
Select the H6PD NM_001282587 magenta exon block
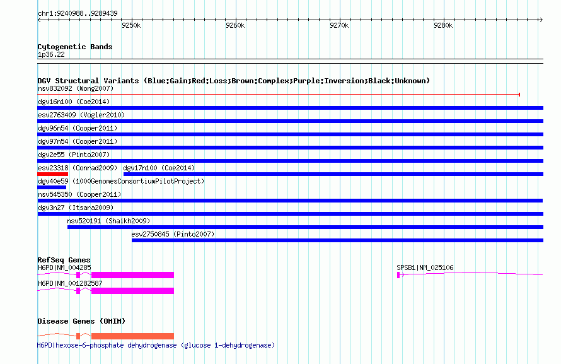tap(133, 291)
